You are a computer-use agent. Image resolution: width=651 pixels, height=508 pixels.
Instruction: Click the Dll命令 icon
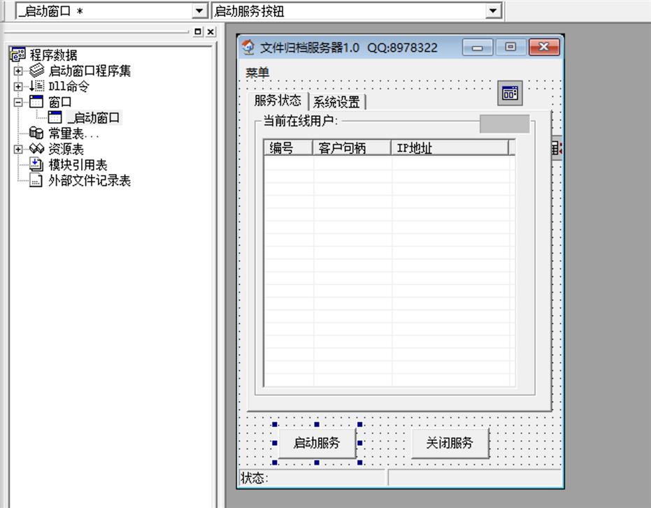pos(36,86)
